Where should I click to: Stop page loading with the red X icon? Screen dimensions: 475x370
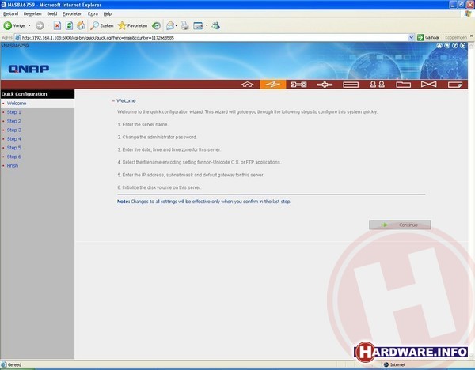[x=57, y=26]
